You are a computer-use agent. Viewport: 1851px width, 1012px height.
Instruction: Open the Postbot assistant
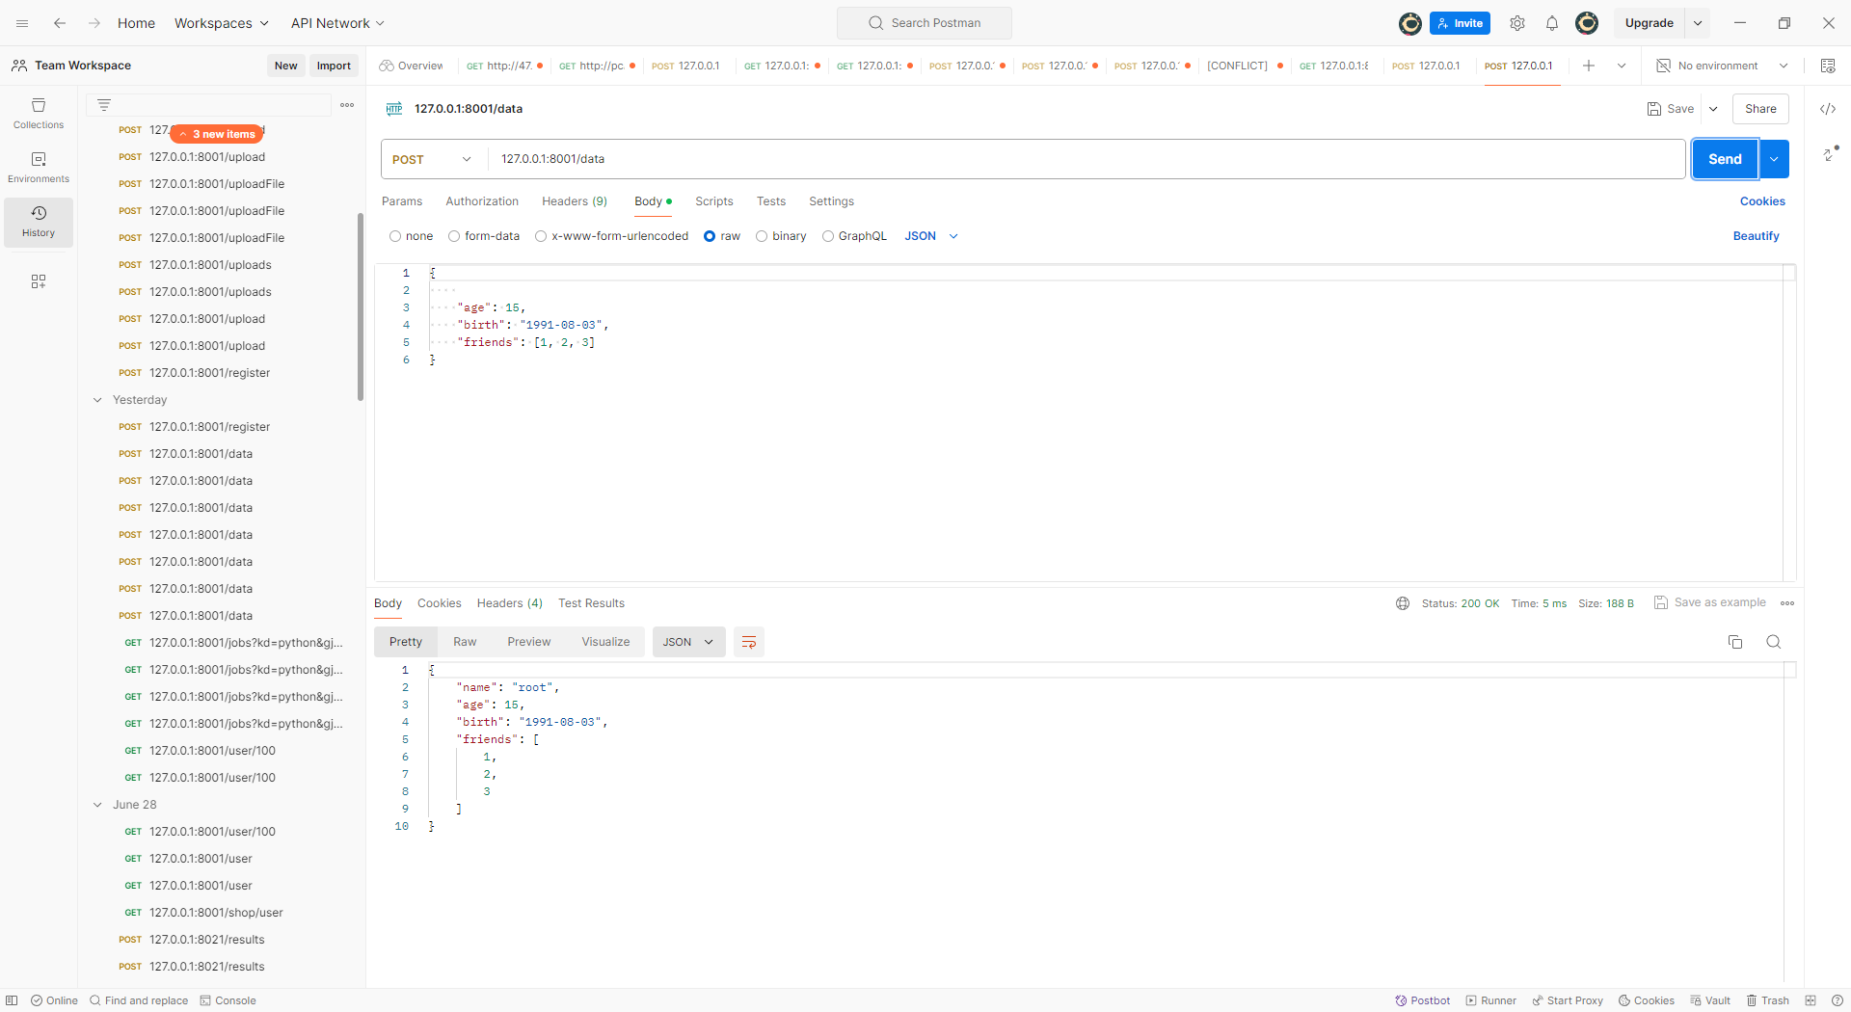click(1423, 1000)
